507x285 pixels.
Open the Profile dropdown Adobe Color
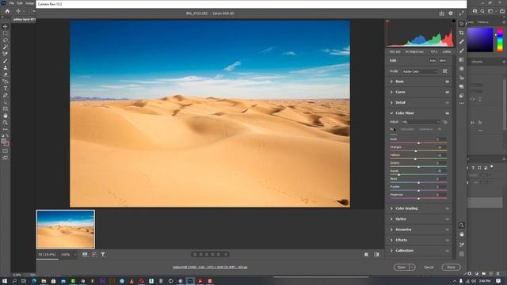pos(420,71)
